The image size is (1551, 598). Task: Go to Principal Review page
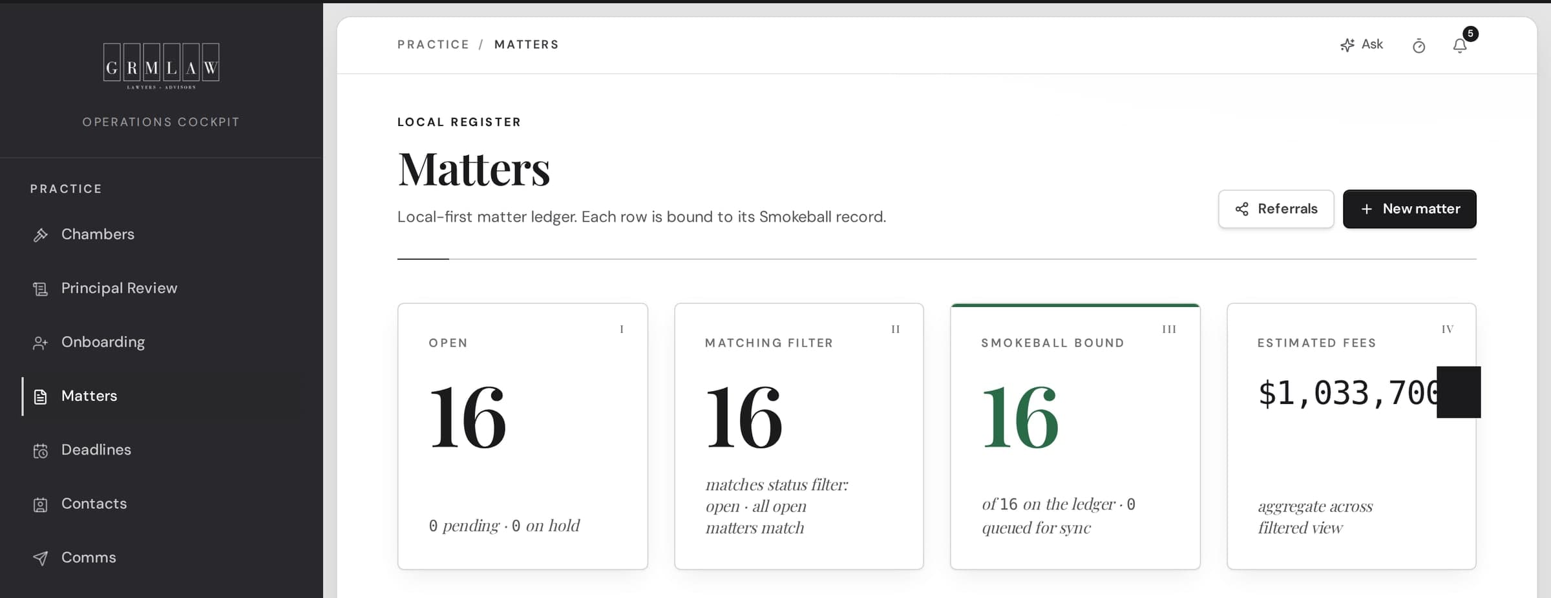click(x=162, y=288)
